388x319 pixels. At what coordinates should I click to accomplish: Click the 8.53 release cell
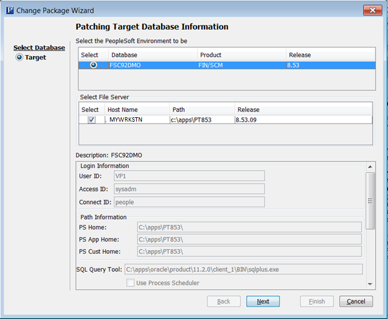331,65
